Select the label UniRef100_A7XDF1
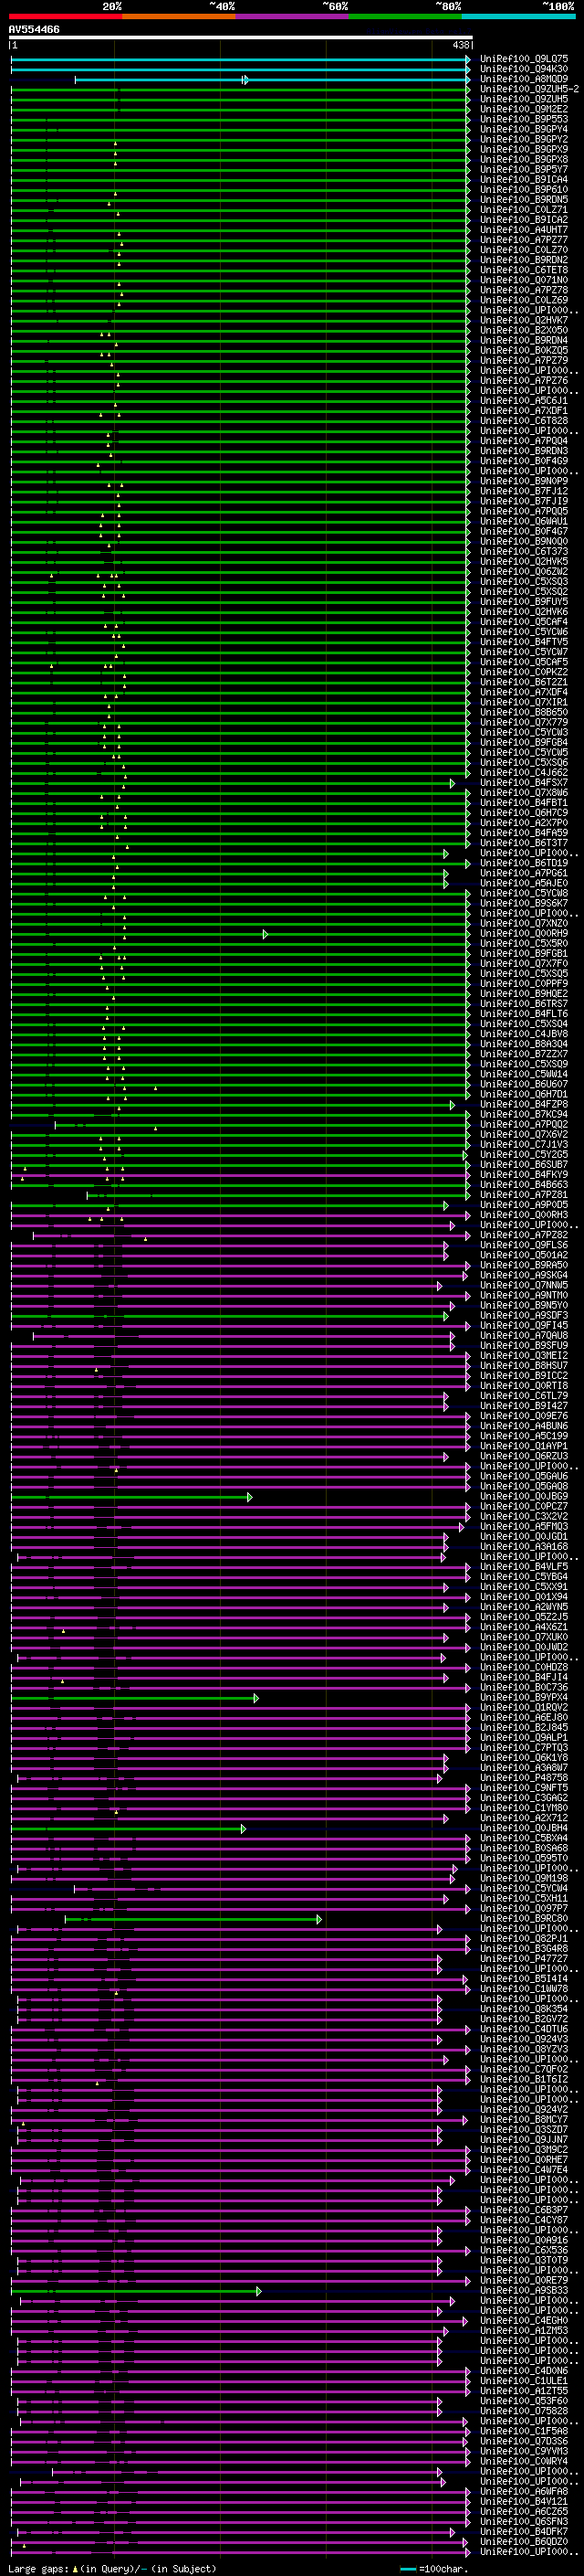The width and height of the screenshot is (584, 2576). 523,410
